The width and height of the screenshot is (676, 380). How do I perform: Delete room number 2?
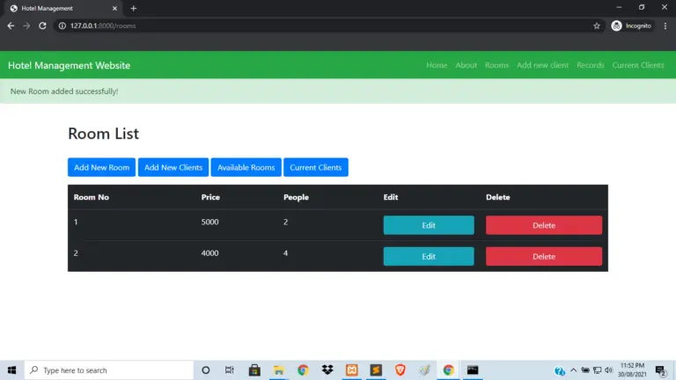[544, 256]
